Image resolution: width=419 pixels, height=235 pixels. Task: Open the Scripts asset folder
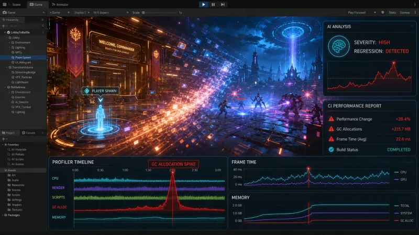coord(14,195)
